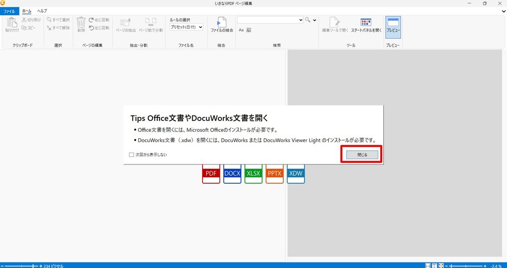Viewport: 507px width, 268px height.
Task: Click inside the search text field
Action: coord(268,20)
